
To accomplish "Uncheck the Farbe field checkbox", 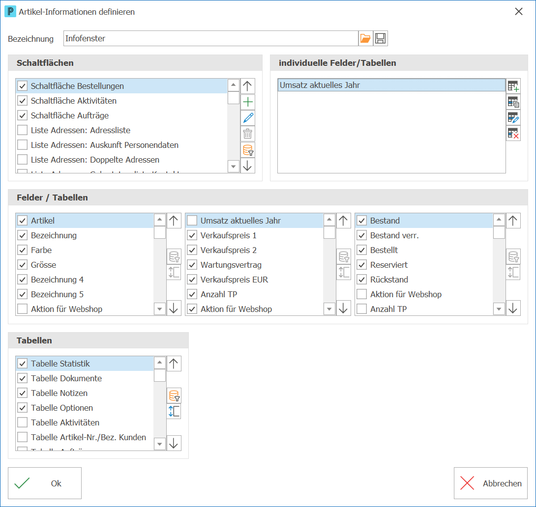I will tap(23, 250).
